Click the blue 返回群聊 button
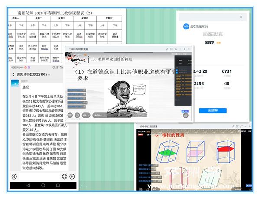The width and height of the screenshot is (260, 199). coord(213,111)
